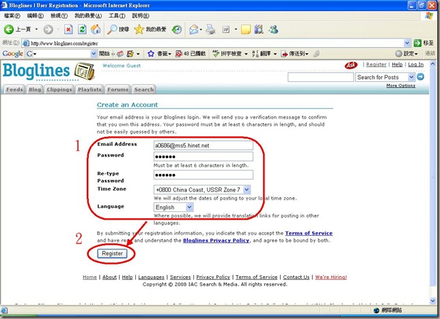Click the Register button
The image size is (440, 319).
click(112, 253)
